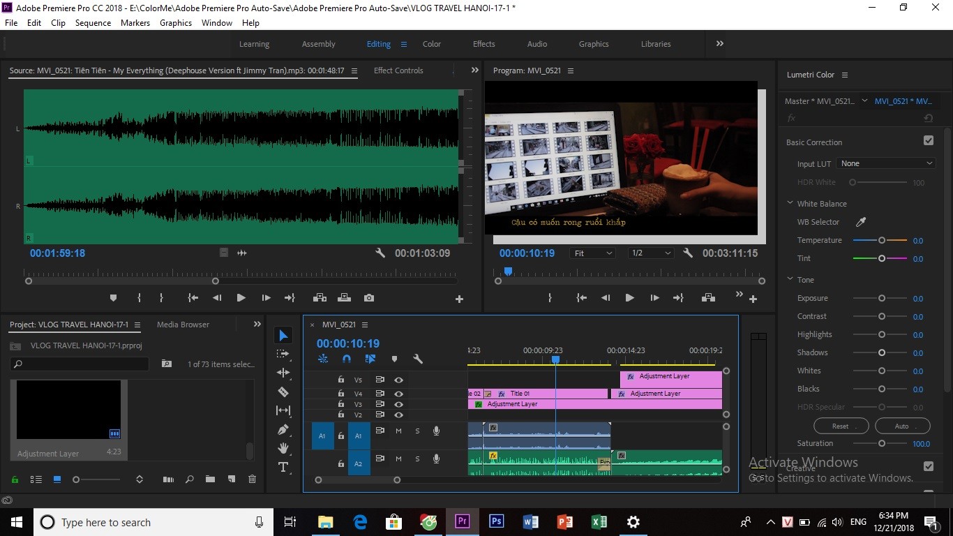
Task: Open the Sequence menu
Action: coord(93,23)
